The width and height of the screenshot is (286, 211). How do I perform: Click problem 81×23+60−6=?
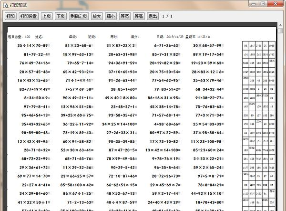pyautogui.click(x=79, y=45)
